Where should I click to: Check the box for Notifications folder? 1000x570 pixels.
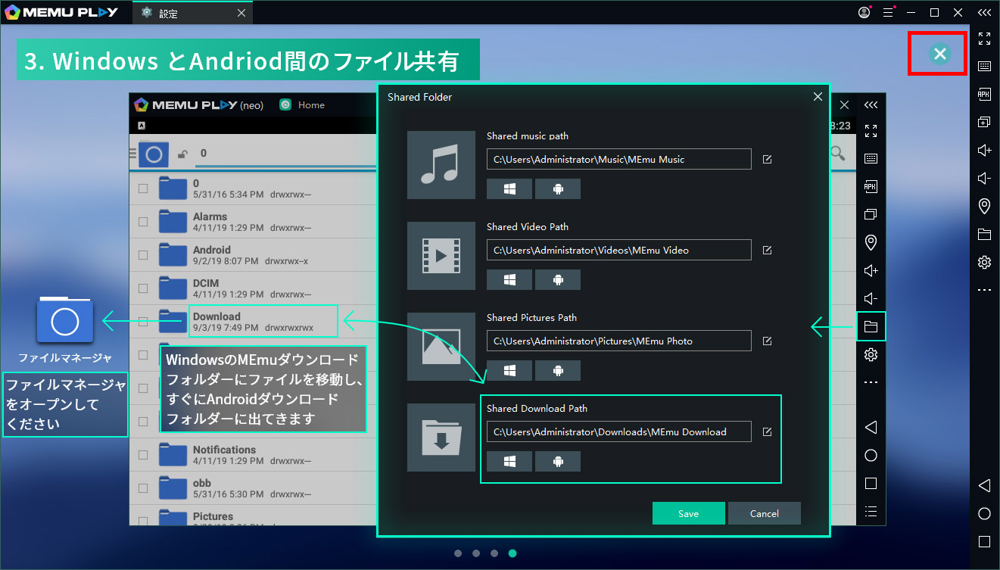(143, 455)
